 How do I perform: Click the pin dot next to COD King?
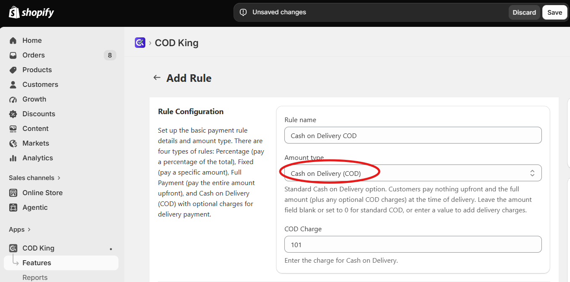[x=111, y=249]
